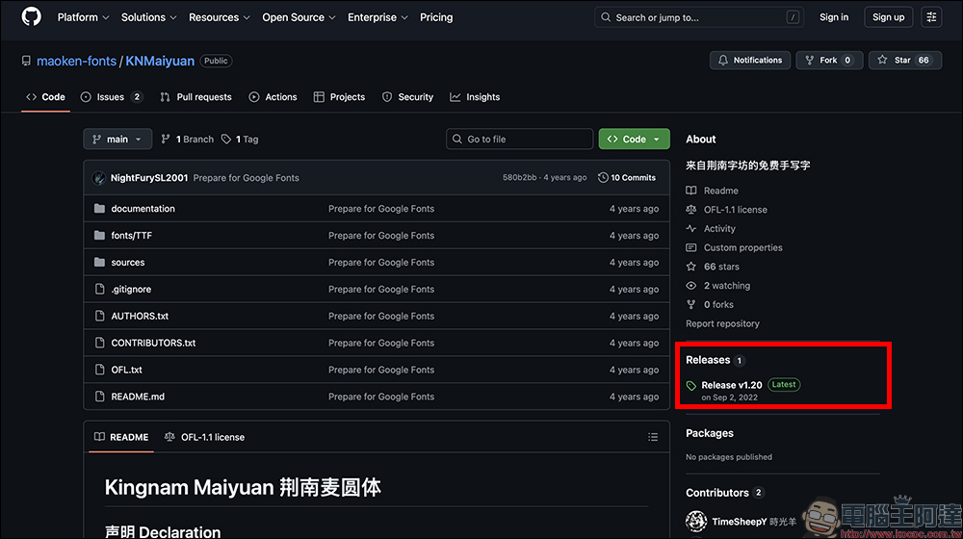The width and height of the screenshot is (963, 539).
Task: Expand the green Code dropdown button
Action: 634,140
